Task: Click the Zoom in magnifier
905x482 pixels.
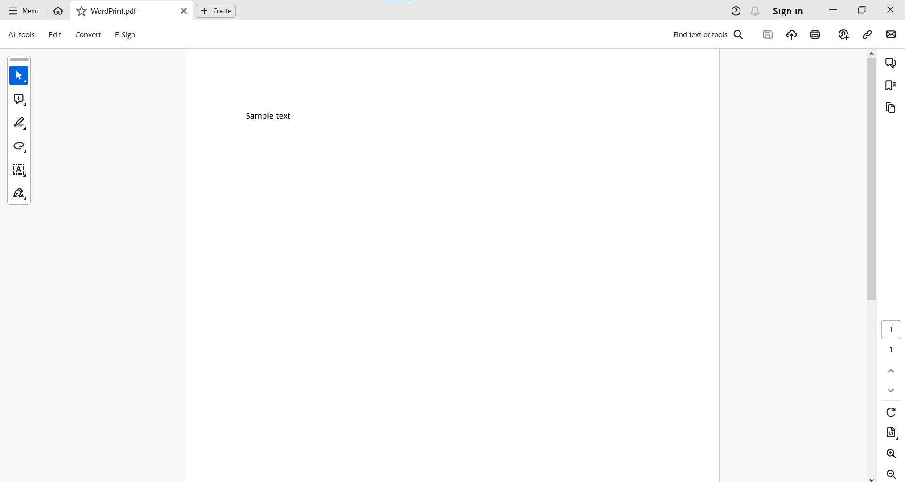Action: coord(891,454)
